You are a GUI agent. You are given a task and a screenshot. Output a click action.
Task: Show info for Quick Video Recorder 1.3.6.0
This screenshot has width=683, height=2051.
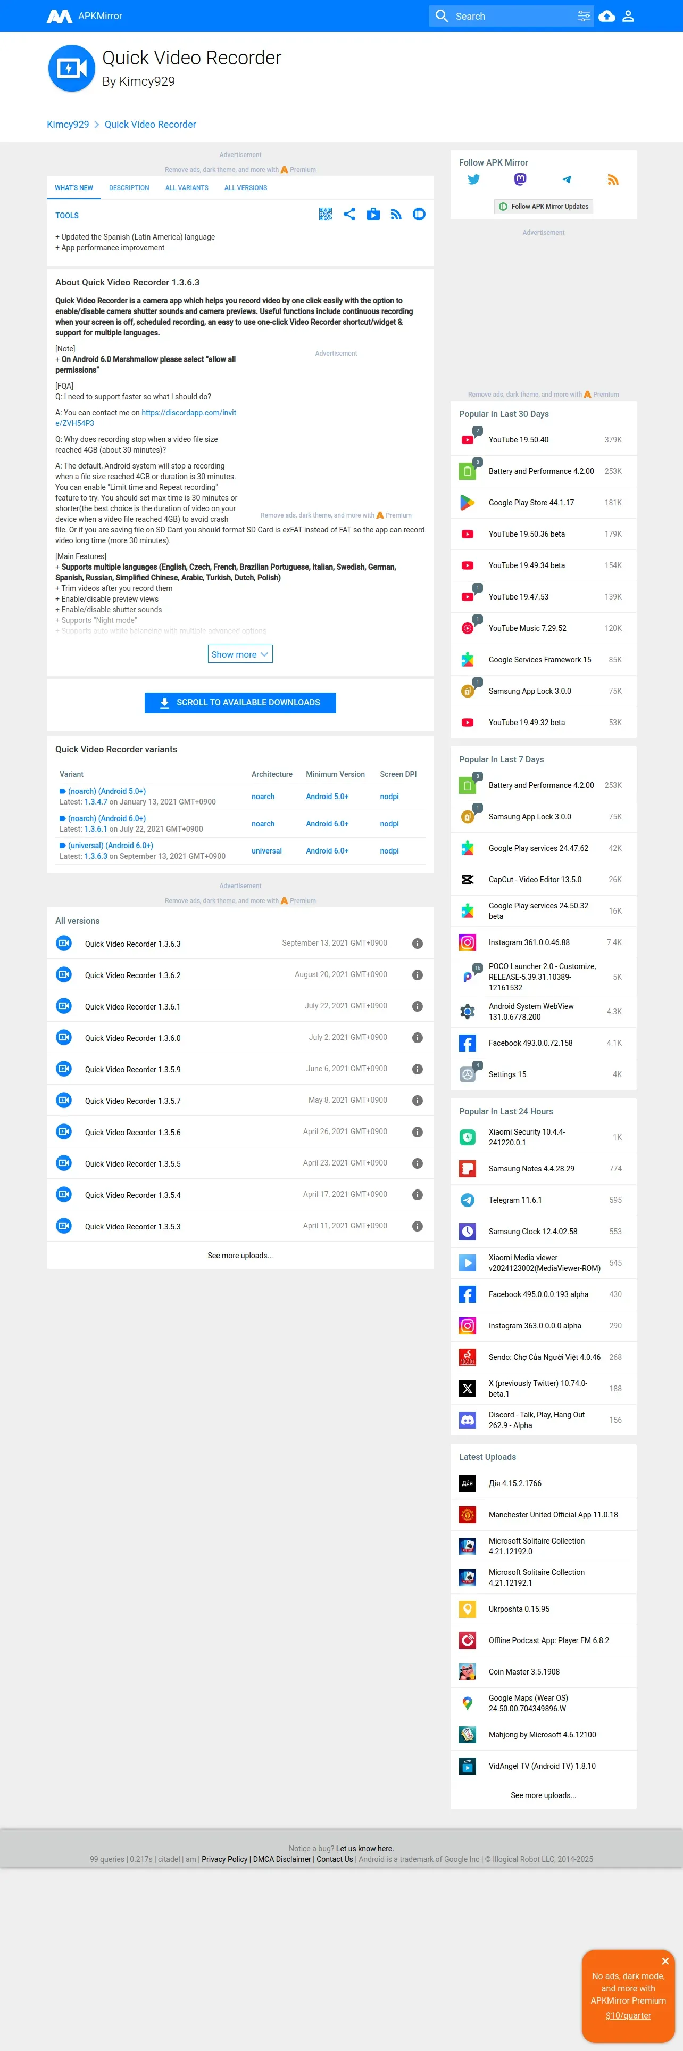point(418,1037)
